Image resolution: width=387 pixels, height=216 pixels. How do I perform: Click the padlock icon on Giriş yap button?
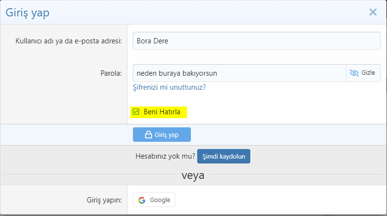(149, 135)
